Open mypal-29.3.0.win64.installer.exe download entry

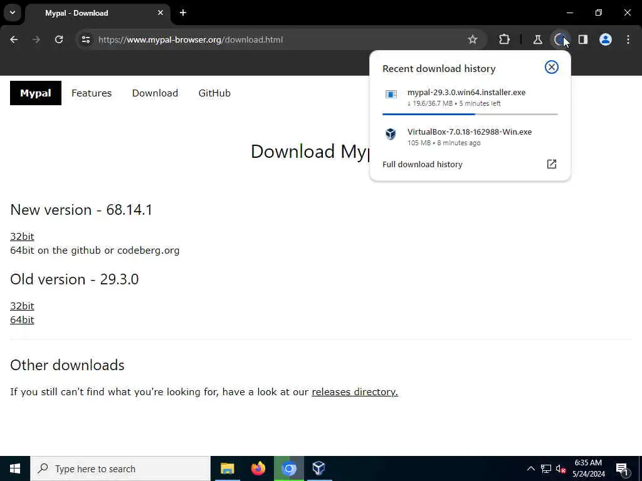470,98
